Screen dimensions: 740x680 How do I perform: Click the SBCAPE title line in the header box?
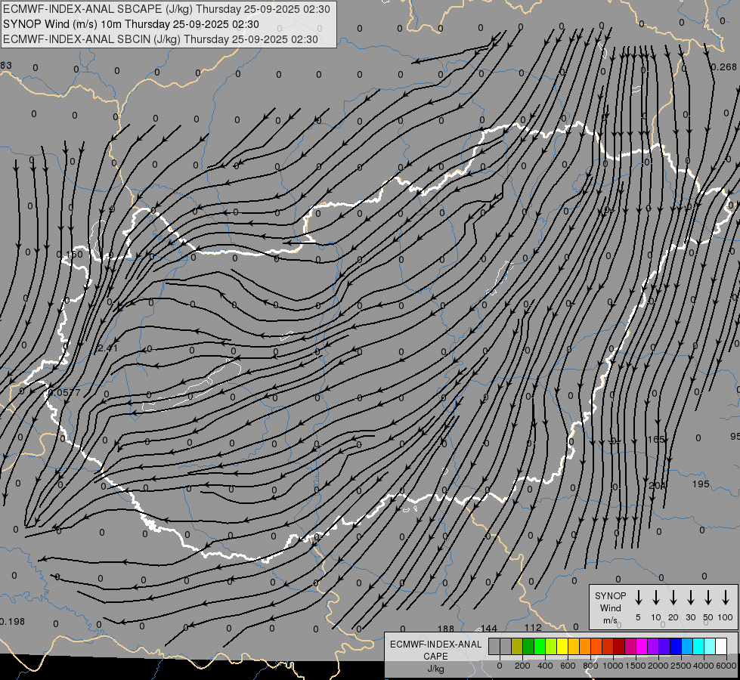click(x=166, y=9)
